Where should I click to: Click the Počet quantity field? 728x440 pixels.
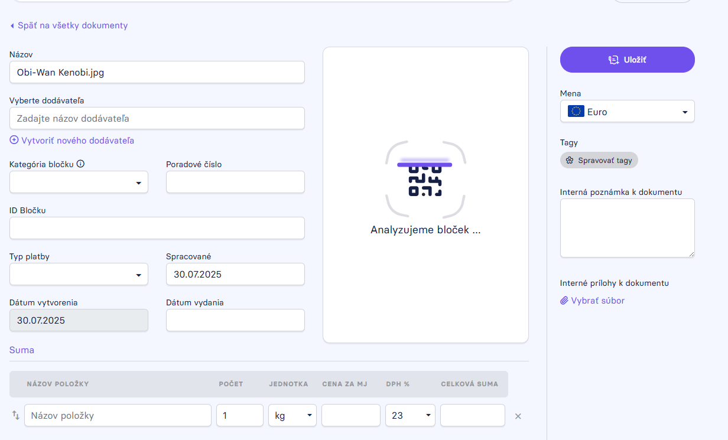pyautogui.click(x=240, y=415)
